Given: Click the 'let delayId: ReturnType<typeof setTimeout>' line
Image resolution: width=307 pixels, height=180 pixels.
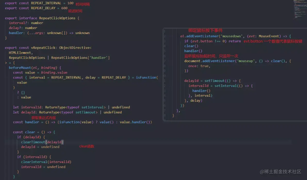Looking at the screenshot, I should pos(67,112).
